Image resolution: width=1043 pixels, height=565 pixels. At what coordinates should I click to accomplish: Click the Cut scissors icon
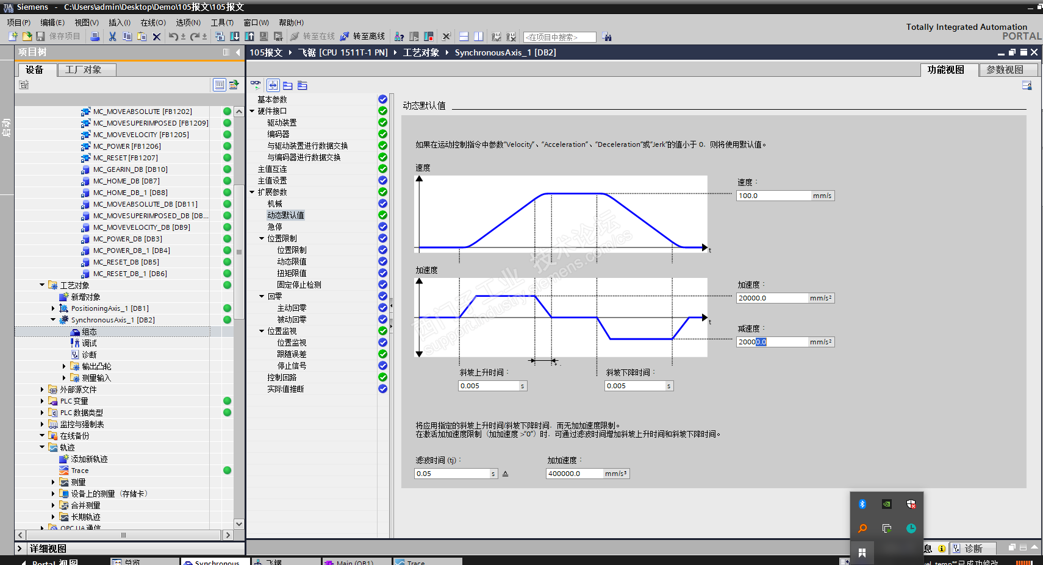(112, 37)
